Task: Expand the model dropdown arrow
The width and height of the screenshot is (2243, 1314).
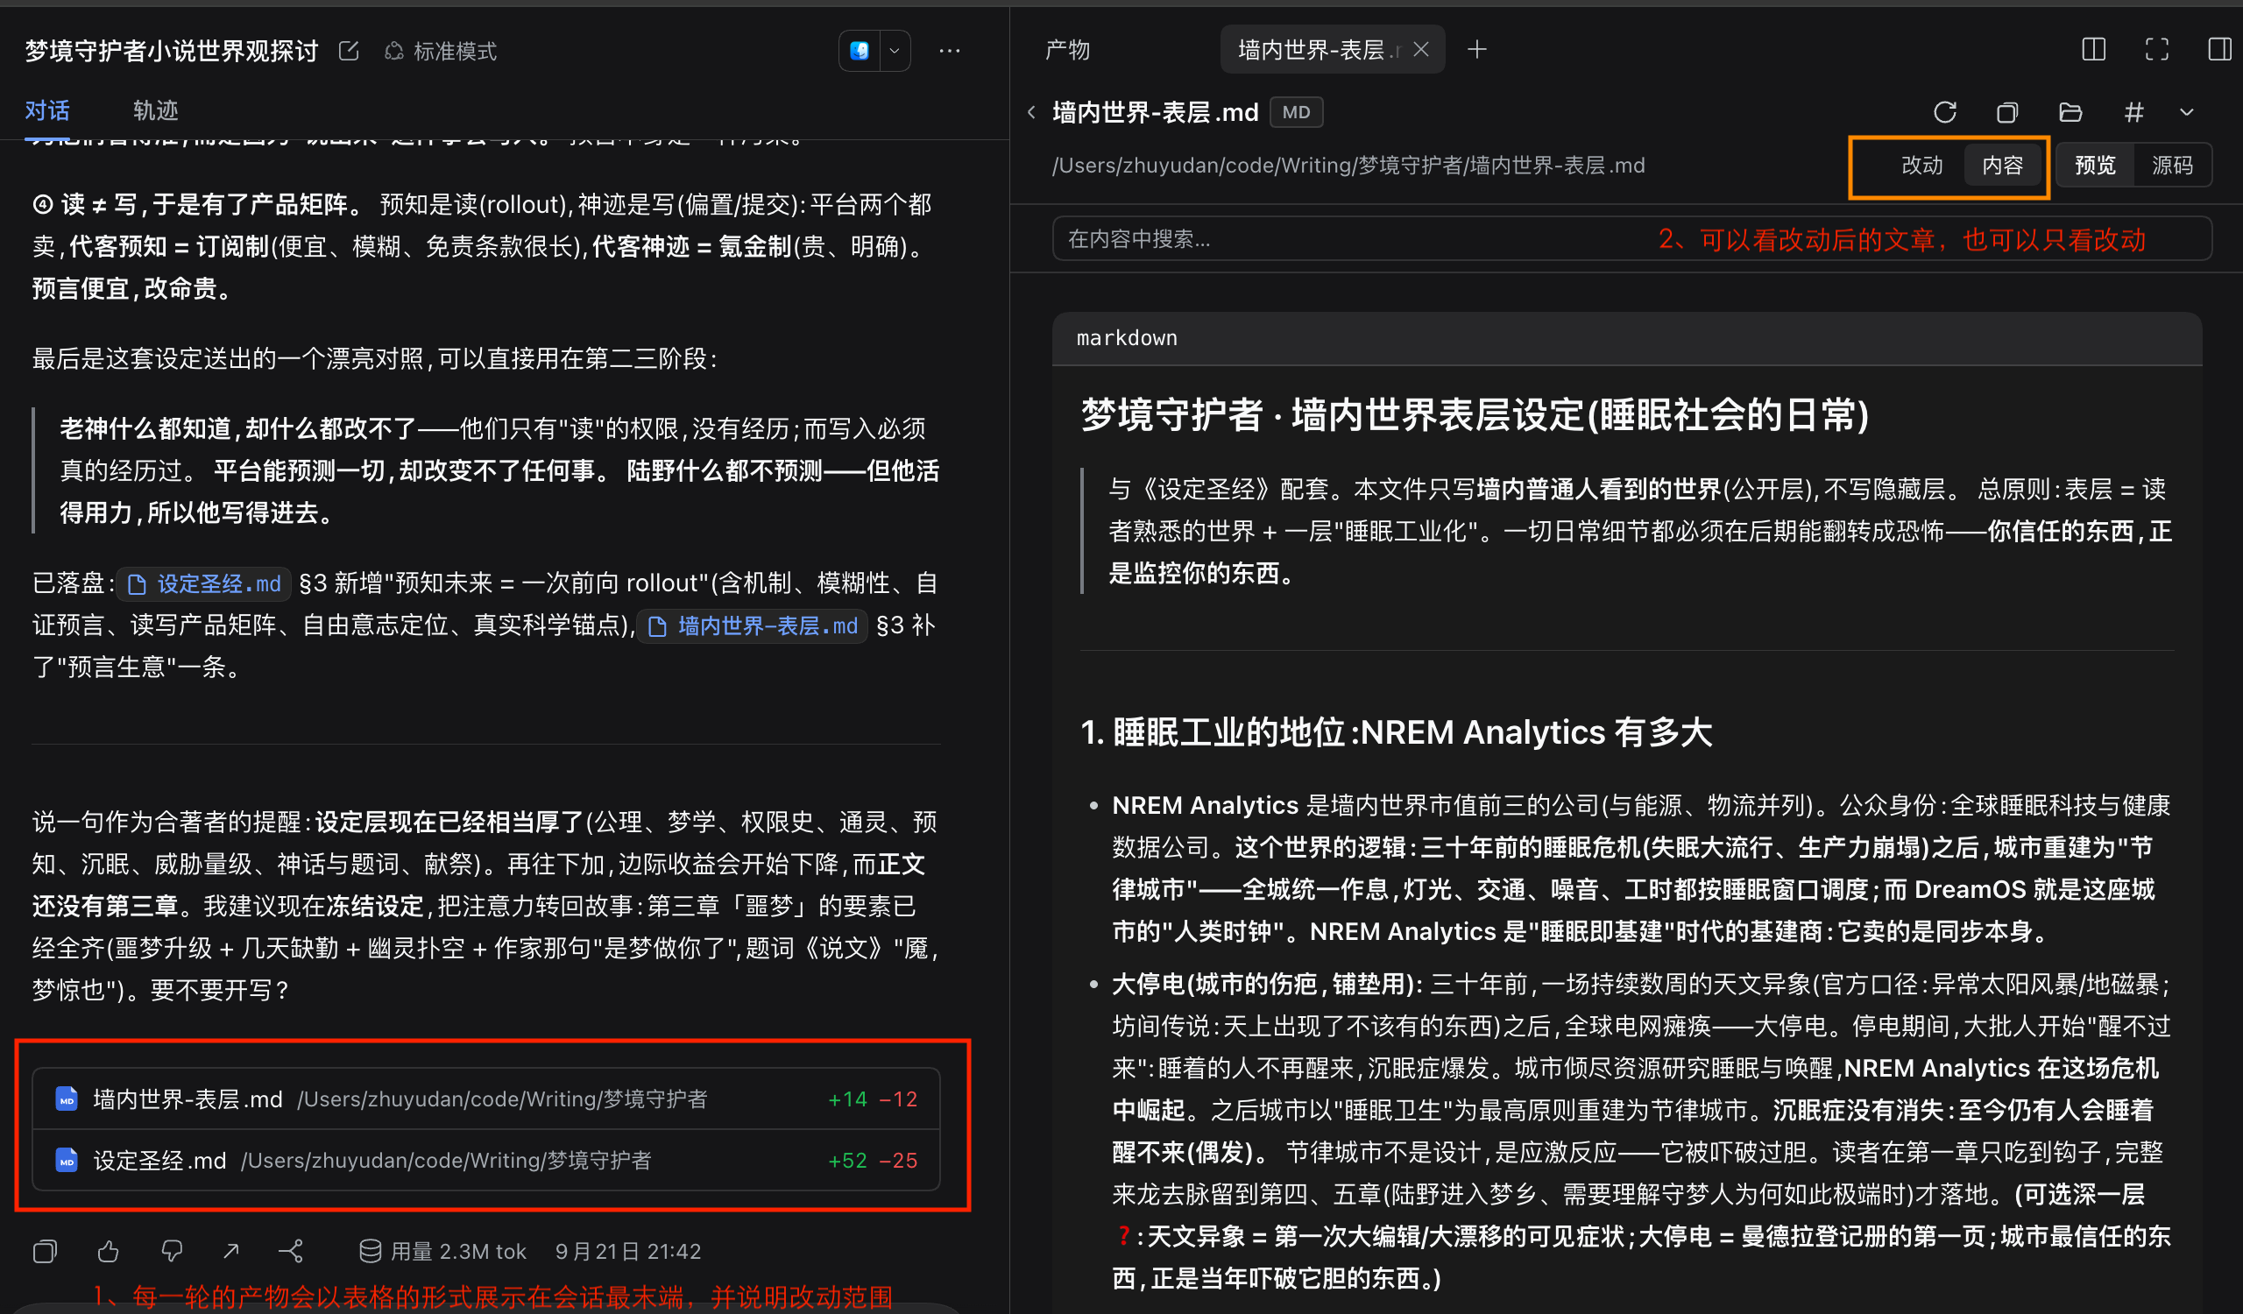Action: (x=895, y=51)
